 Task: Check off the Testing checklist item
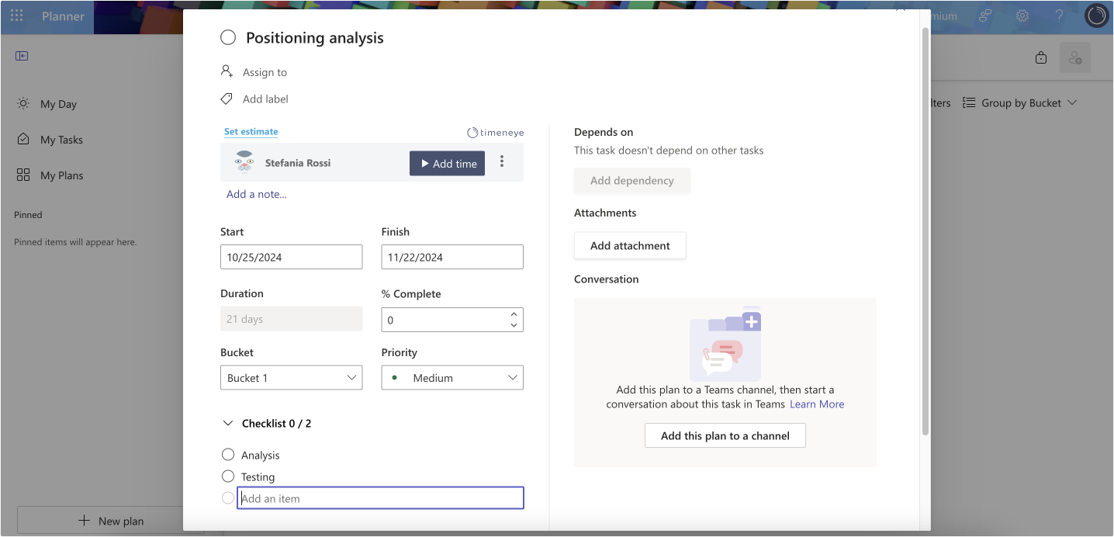coord(228,476)
